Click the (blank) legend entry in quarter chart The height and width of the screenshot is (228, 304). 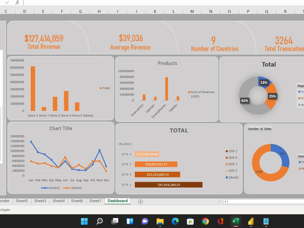[x=232, y=178]
